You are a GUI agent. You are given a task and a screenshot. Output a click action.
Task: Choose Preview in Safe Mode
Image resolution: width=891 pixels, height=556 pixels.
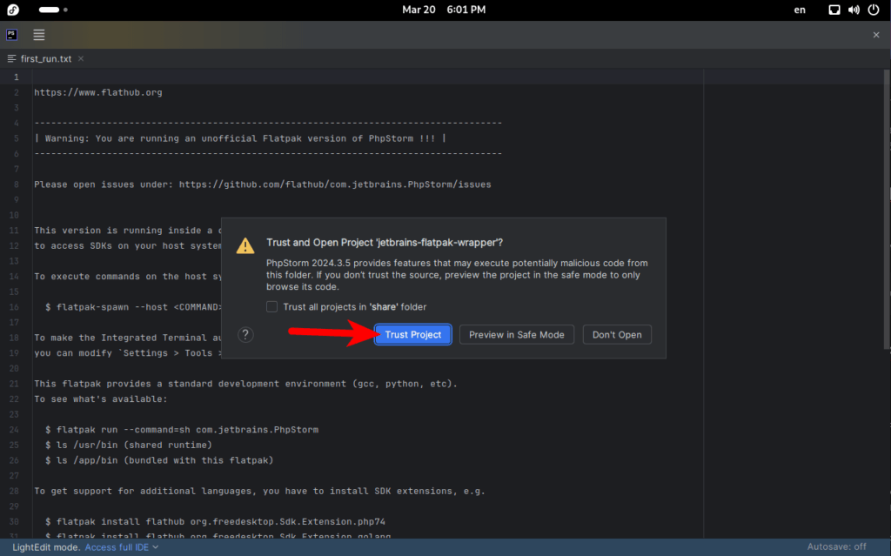(516, 334)
